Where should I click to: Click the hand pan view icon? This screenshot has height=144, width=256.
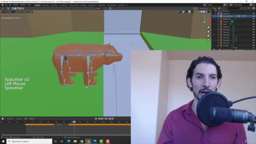pyautogui.click(x=208, y=32)
